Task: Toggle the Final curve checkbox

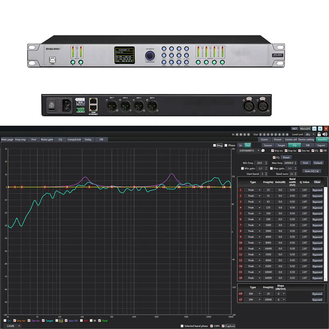Action: point(100,320)
